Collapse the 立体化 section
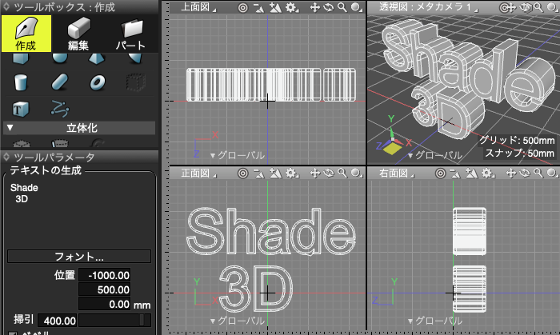The height and width of the screenshot is (335, 560). coord(10,127)
